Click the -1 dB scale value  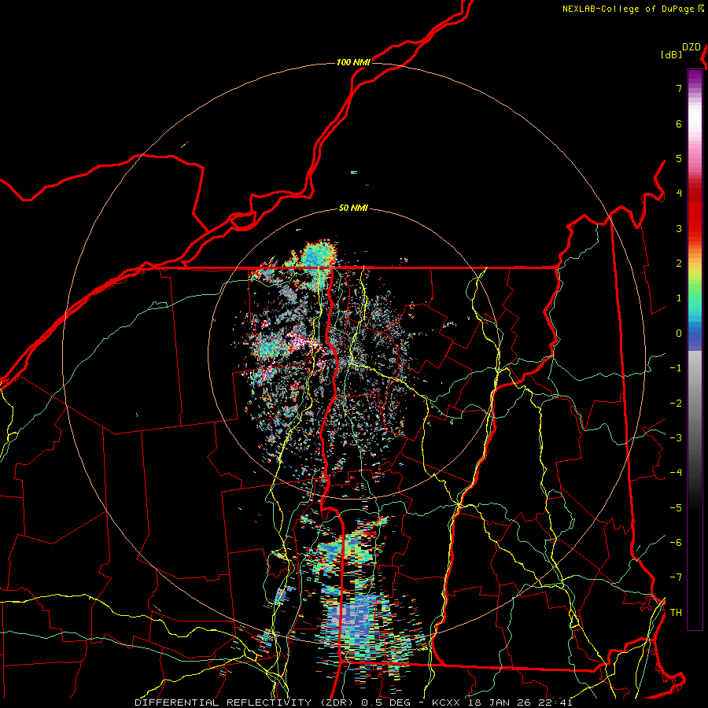click(x=676, y=368)
